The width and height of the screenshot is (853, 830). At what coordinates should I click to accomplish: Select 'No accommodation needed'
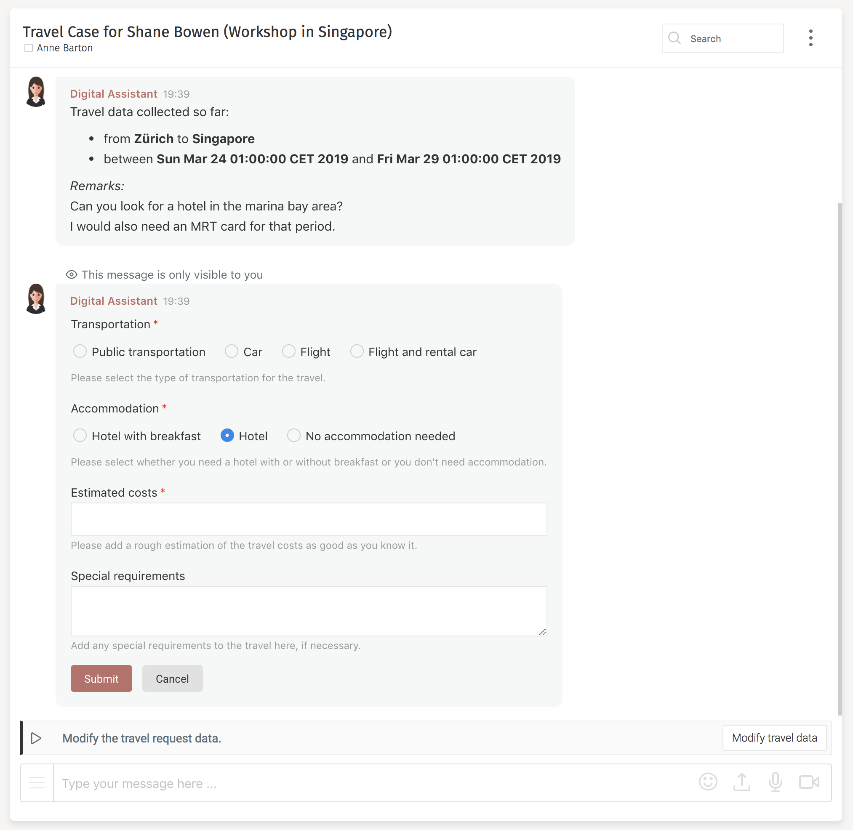294,436
